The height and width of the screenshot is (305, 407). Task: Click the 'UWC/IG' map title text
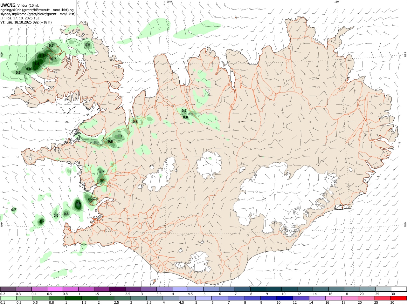pyautogui.click(x=8, y=5)
